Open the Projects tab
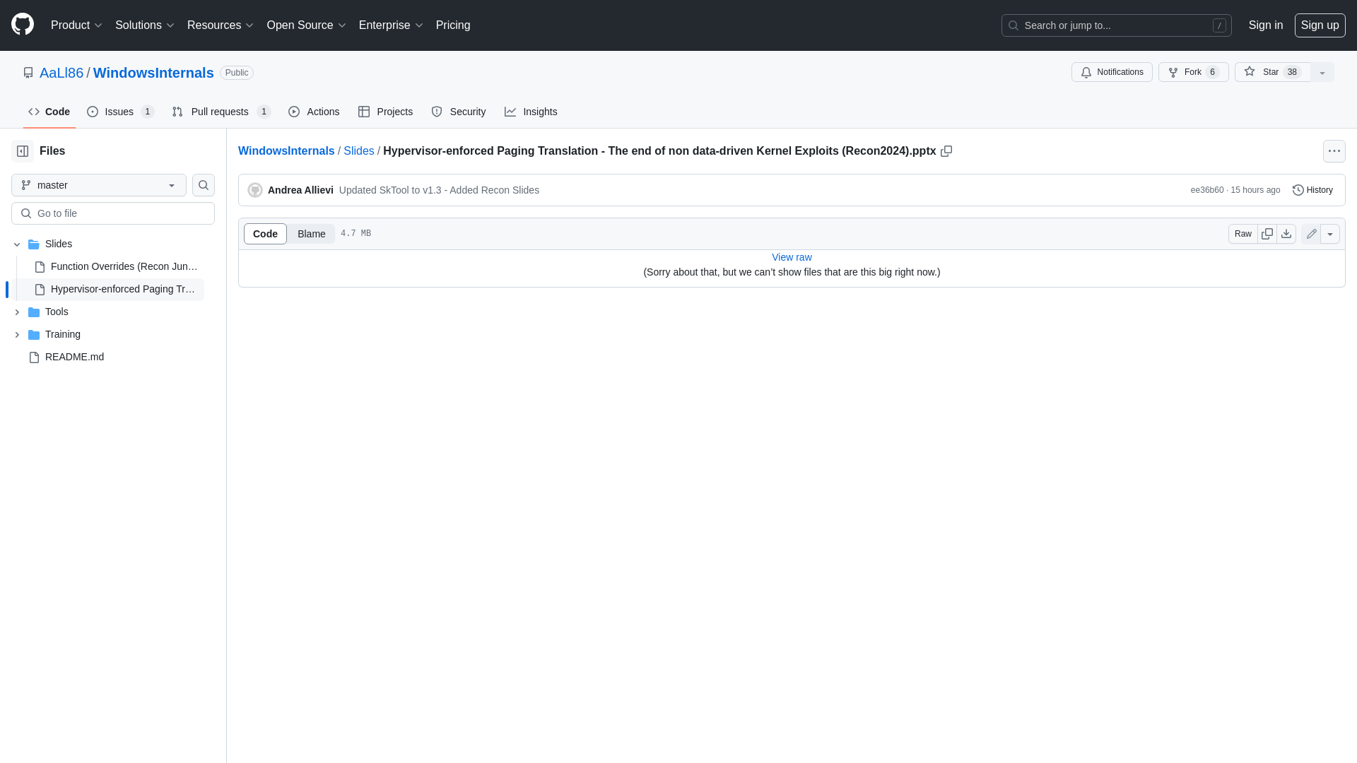 coord(385,112)
